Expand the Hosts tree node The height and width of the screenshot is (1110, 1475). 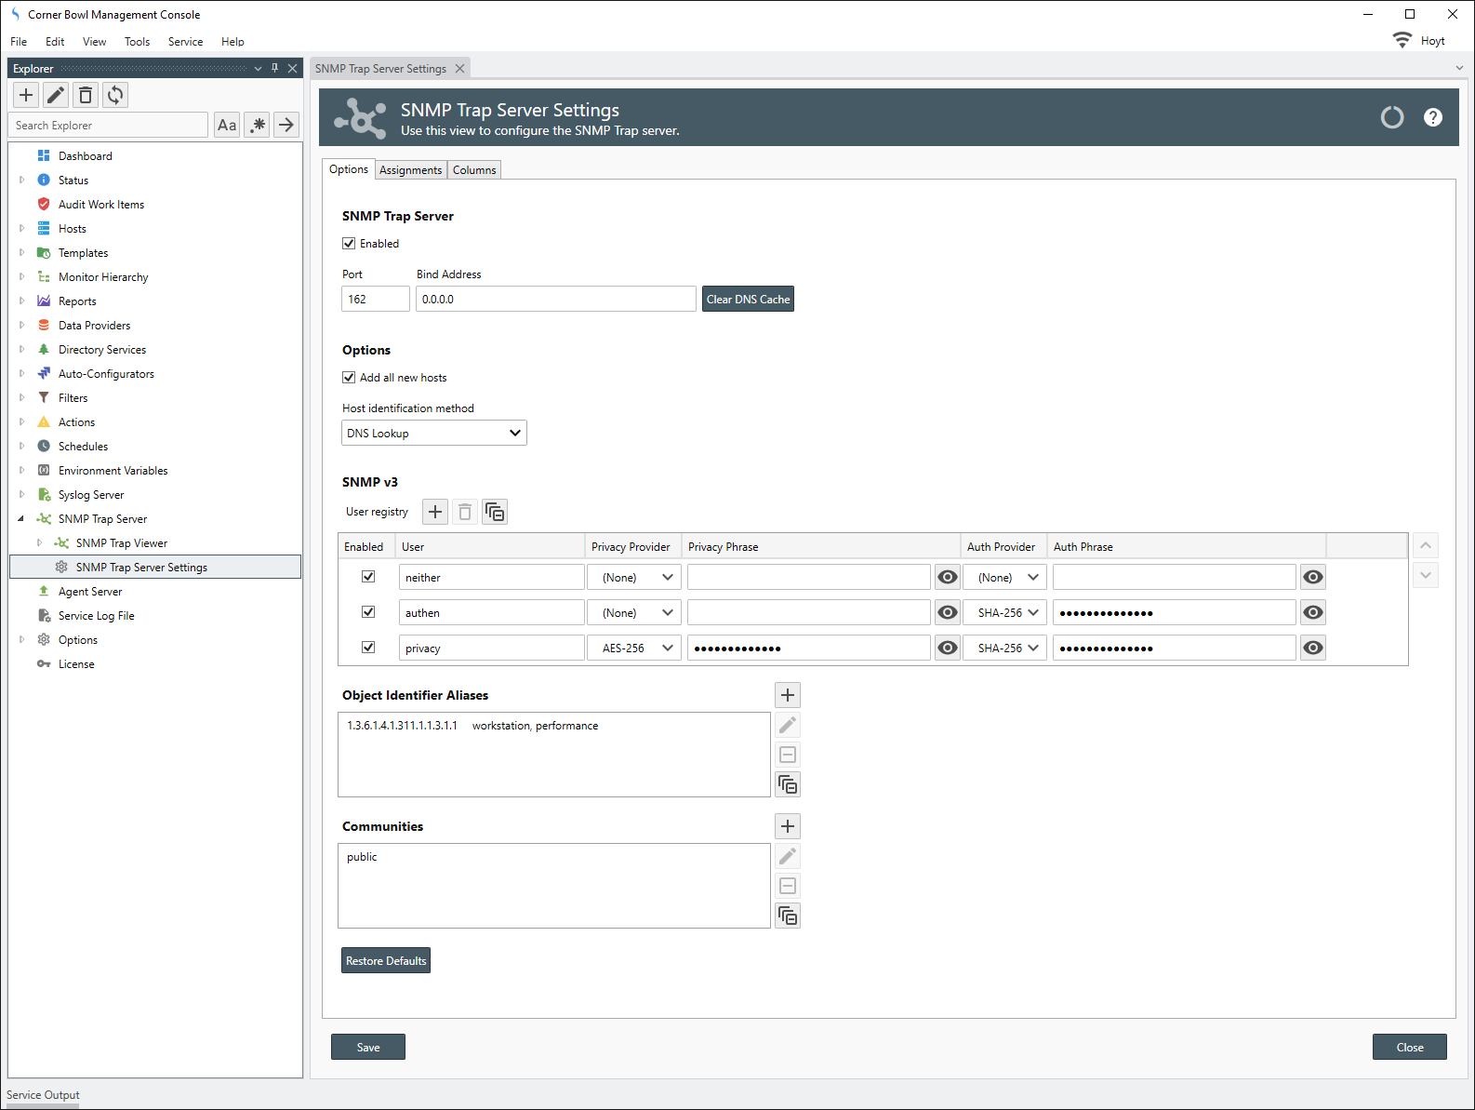tap(21, 229)
